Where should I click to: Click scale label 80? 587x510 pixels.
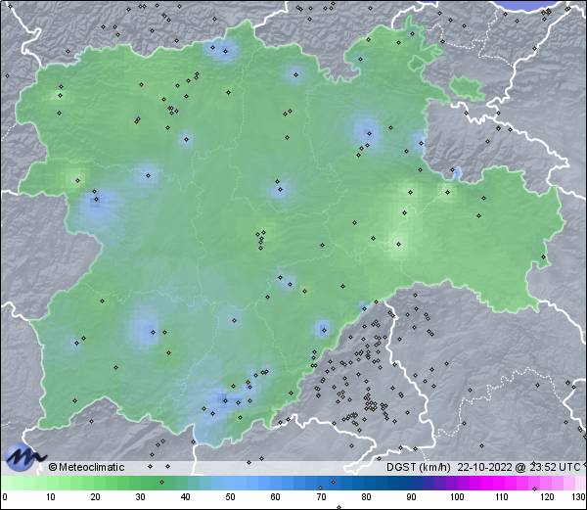click(367, 497)
